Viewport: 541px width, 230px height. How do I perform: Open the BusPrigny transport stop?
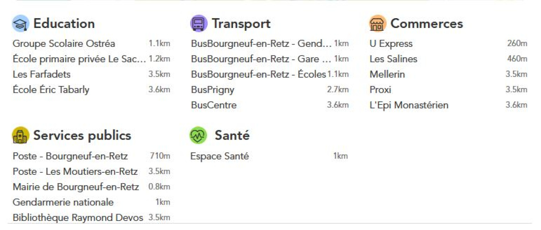(x=213, y=90)
